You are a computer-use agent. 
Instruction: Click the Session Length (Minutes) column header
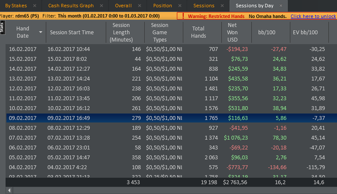[x=121, y=32]
